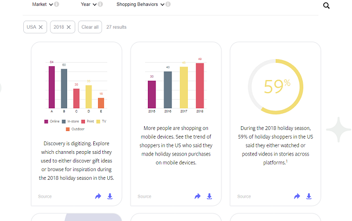Share the Discovery is digitizing card
Viewport: 352px width, 221px height.
coord(98,196)
